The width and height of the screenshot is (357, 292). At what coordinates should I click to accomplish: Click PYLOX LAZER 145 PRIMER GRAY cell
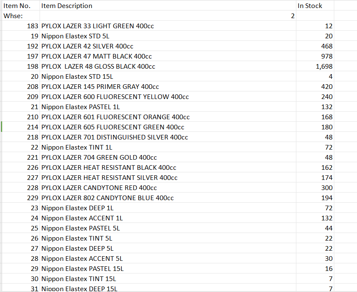coord(100,87)
